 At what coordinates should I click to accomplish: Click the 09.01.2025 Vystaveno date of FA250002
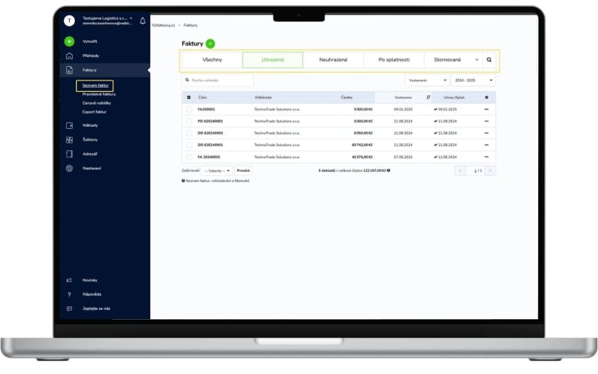(x=403, y=110)
